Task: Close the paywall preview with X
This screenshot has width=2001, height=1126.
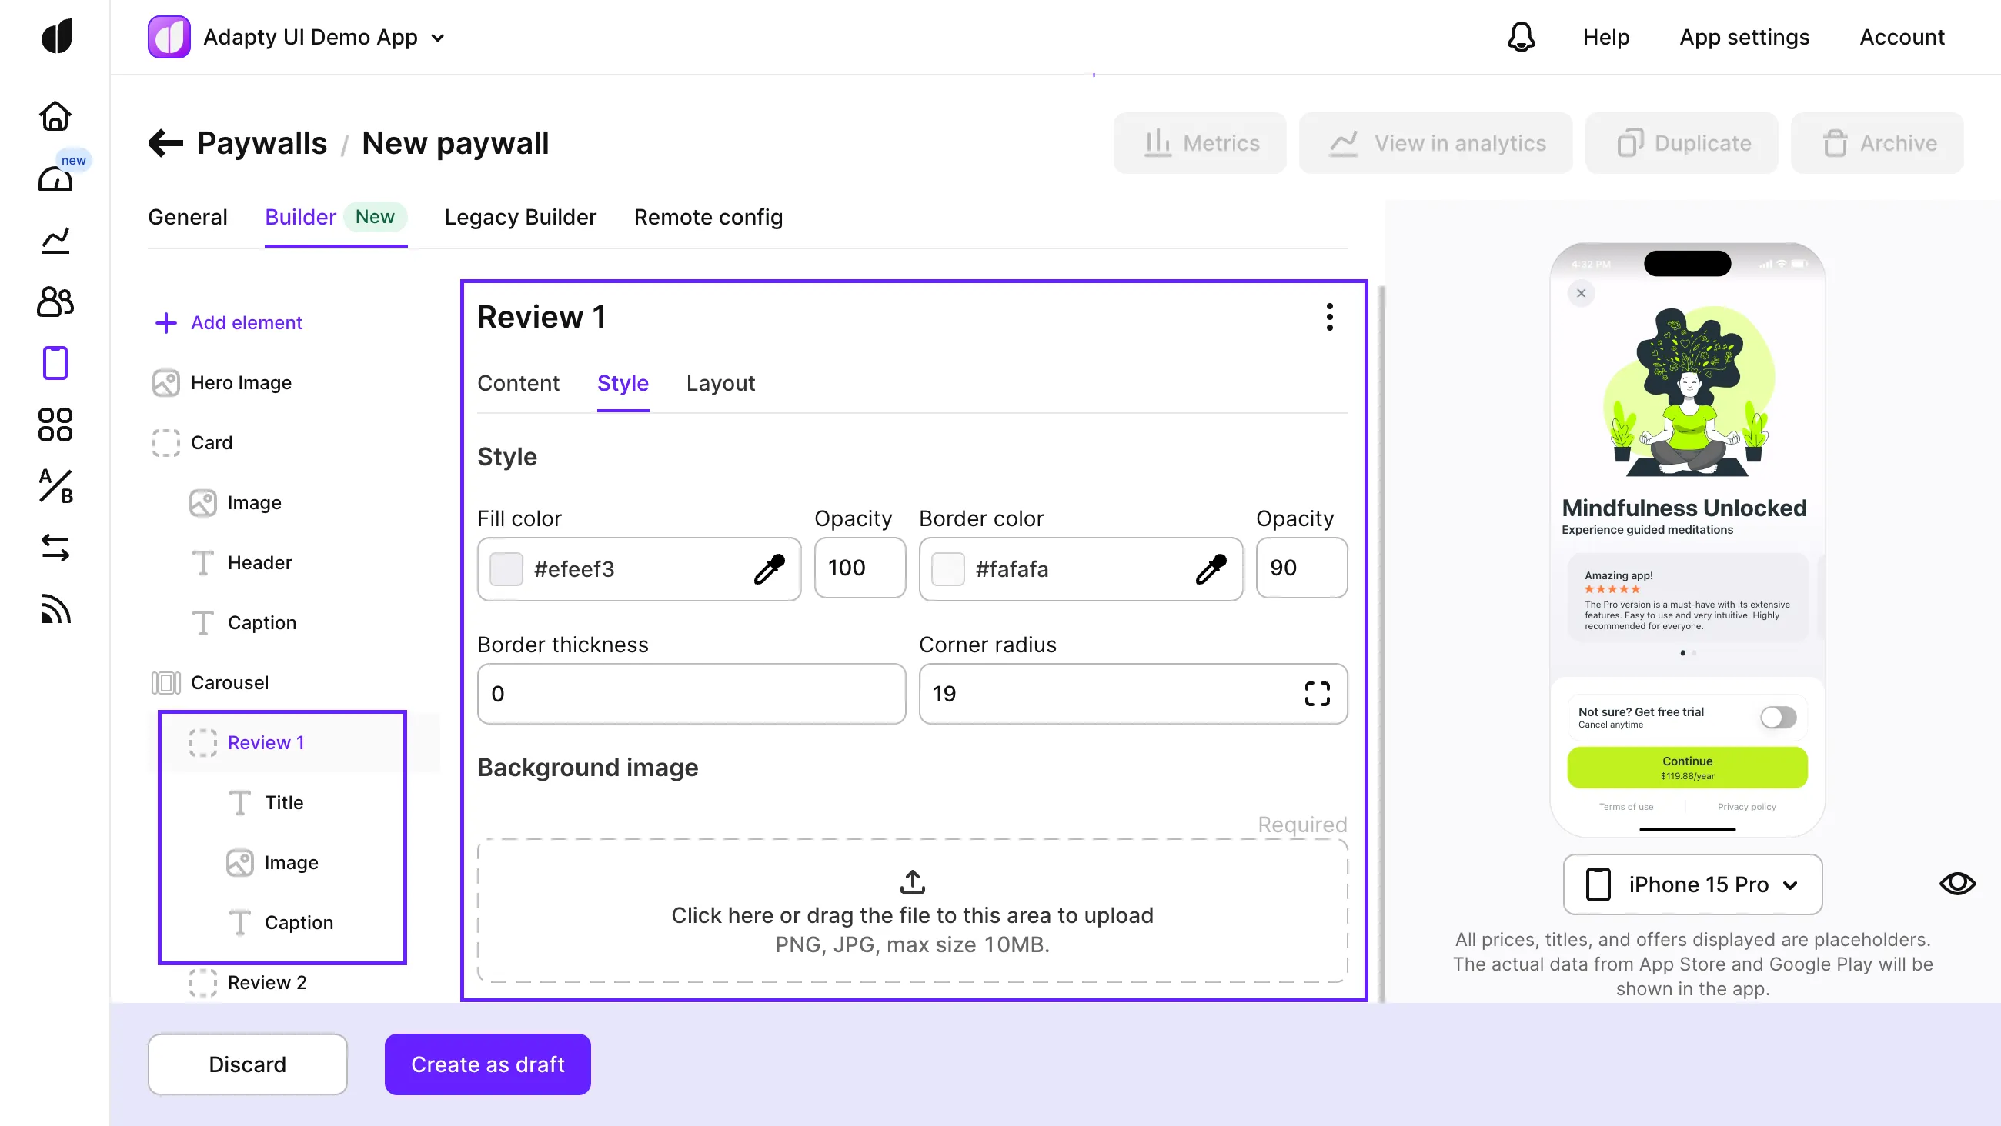Action: pos(1580,294)
